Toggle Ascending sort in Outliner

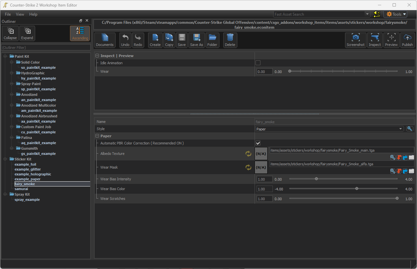(x=80, y=33)
